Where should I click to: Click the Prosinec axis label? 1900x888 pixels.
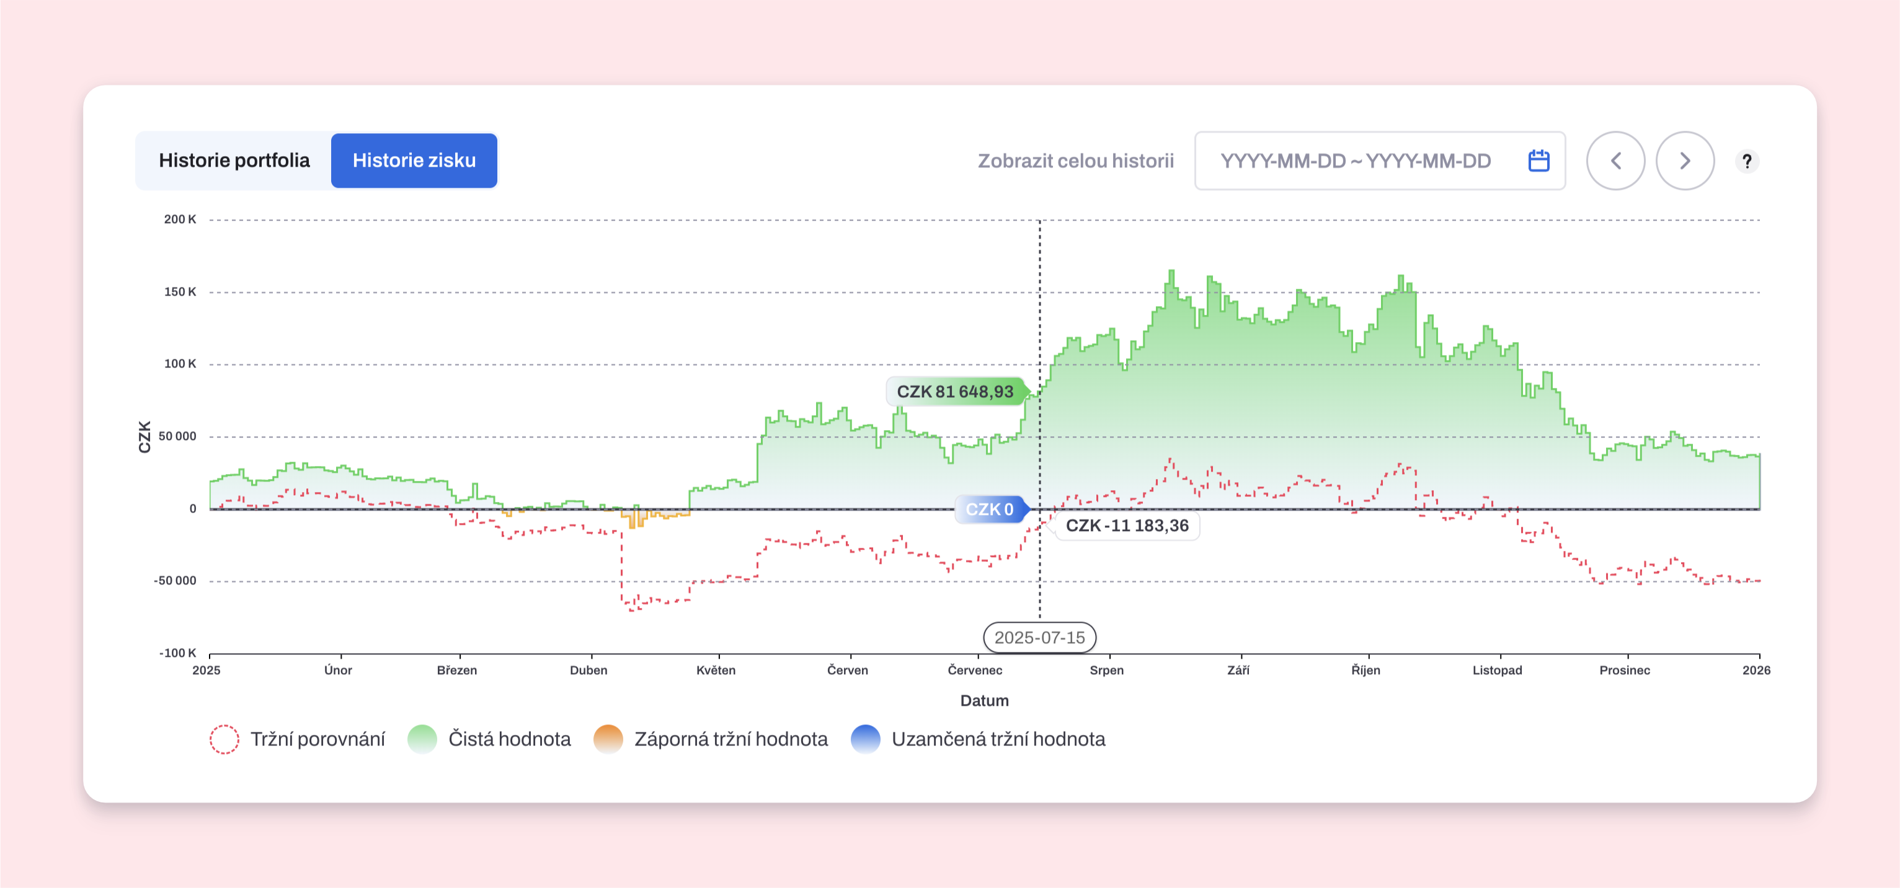click(x=1624, y=670)
